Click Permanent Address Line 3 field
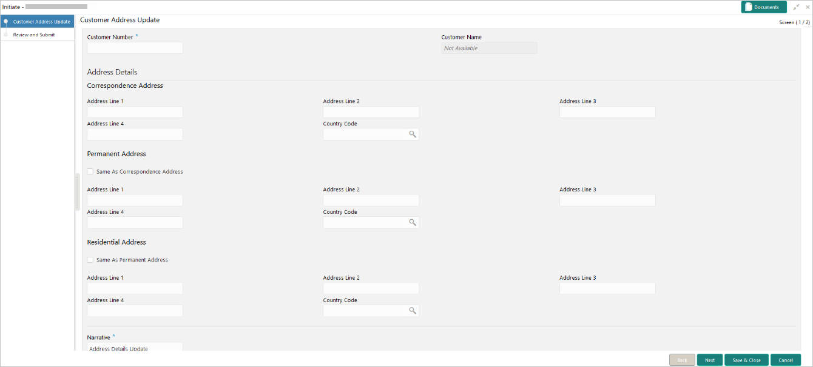The height and width of the screenshot is (367, 813). click(x=607, y=200)
